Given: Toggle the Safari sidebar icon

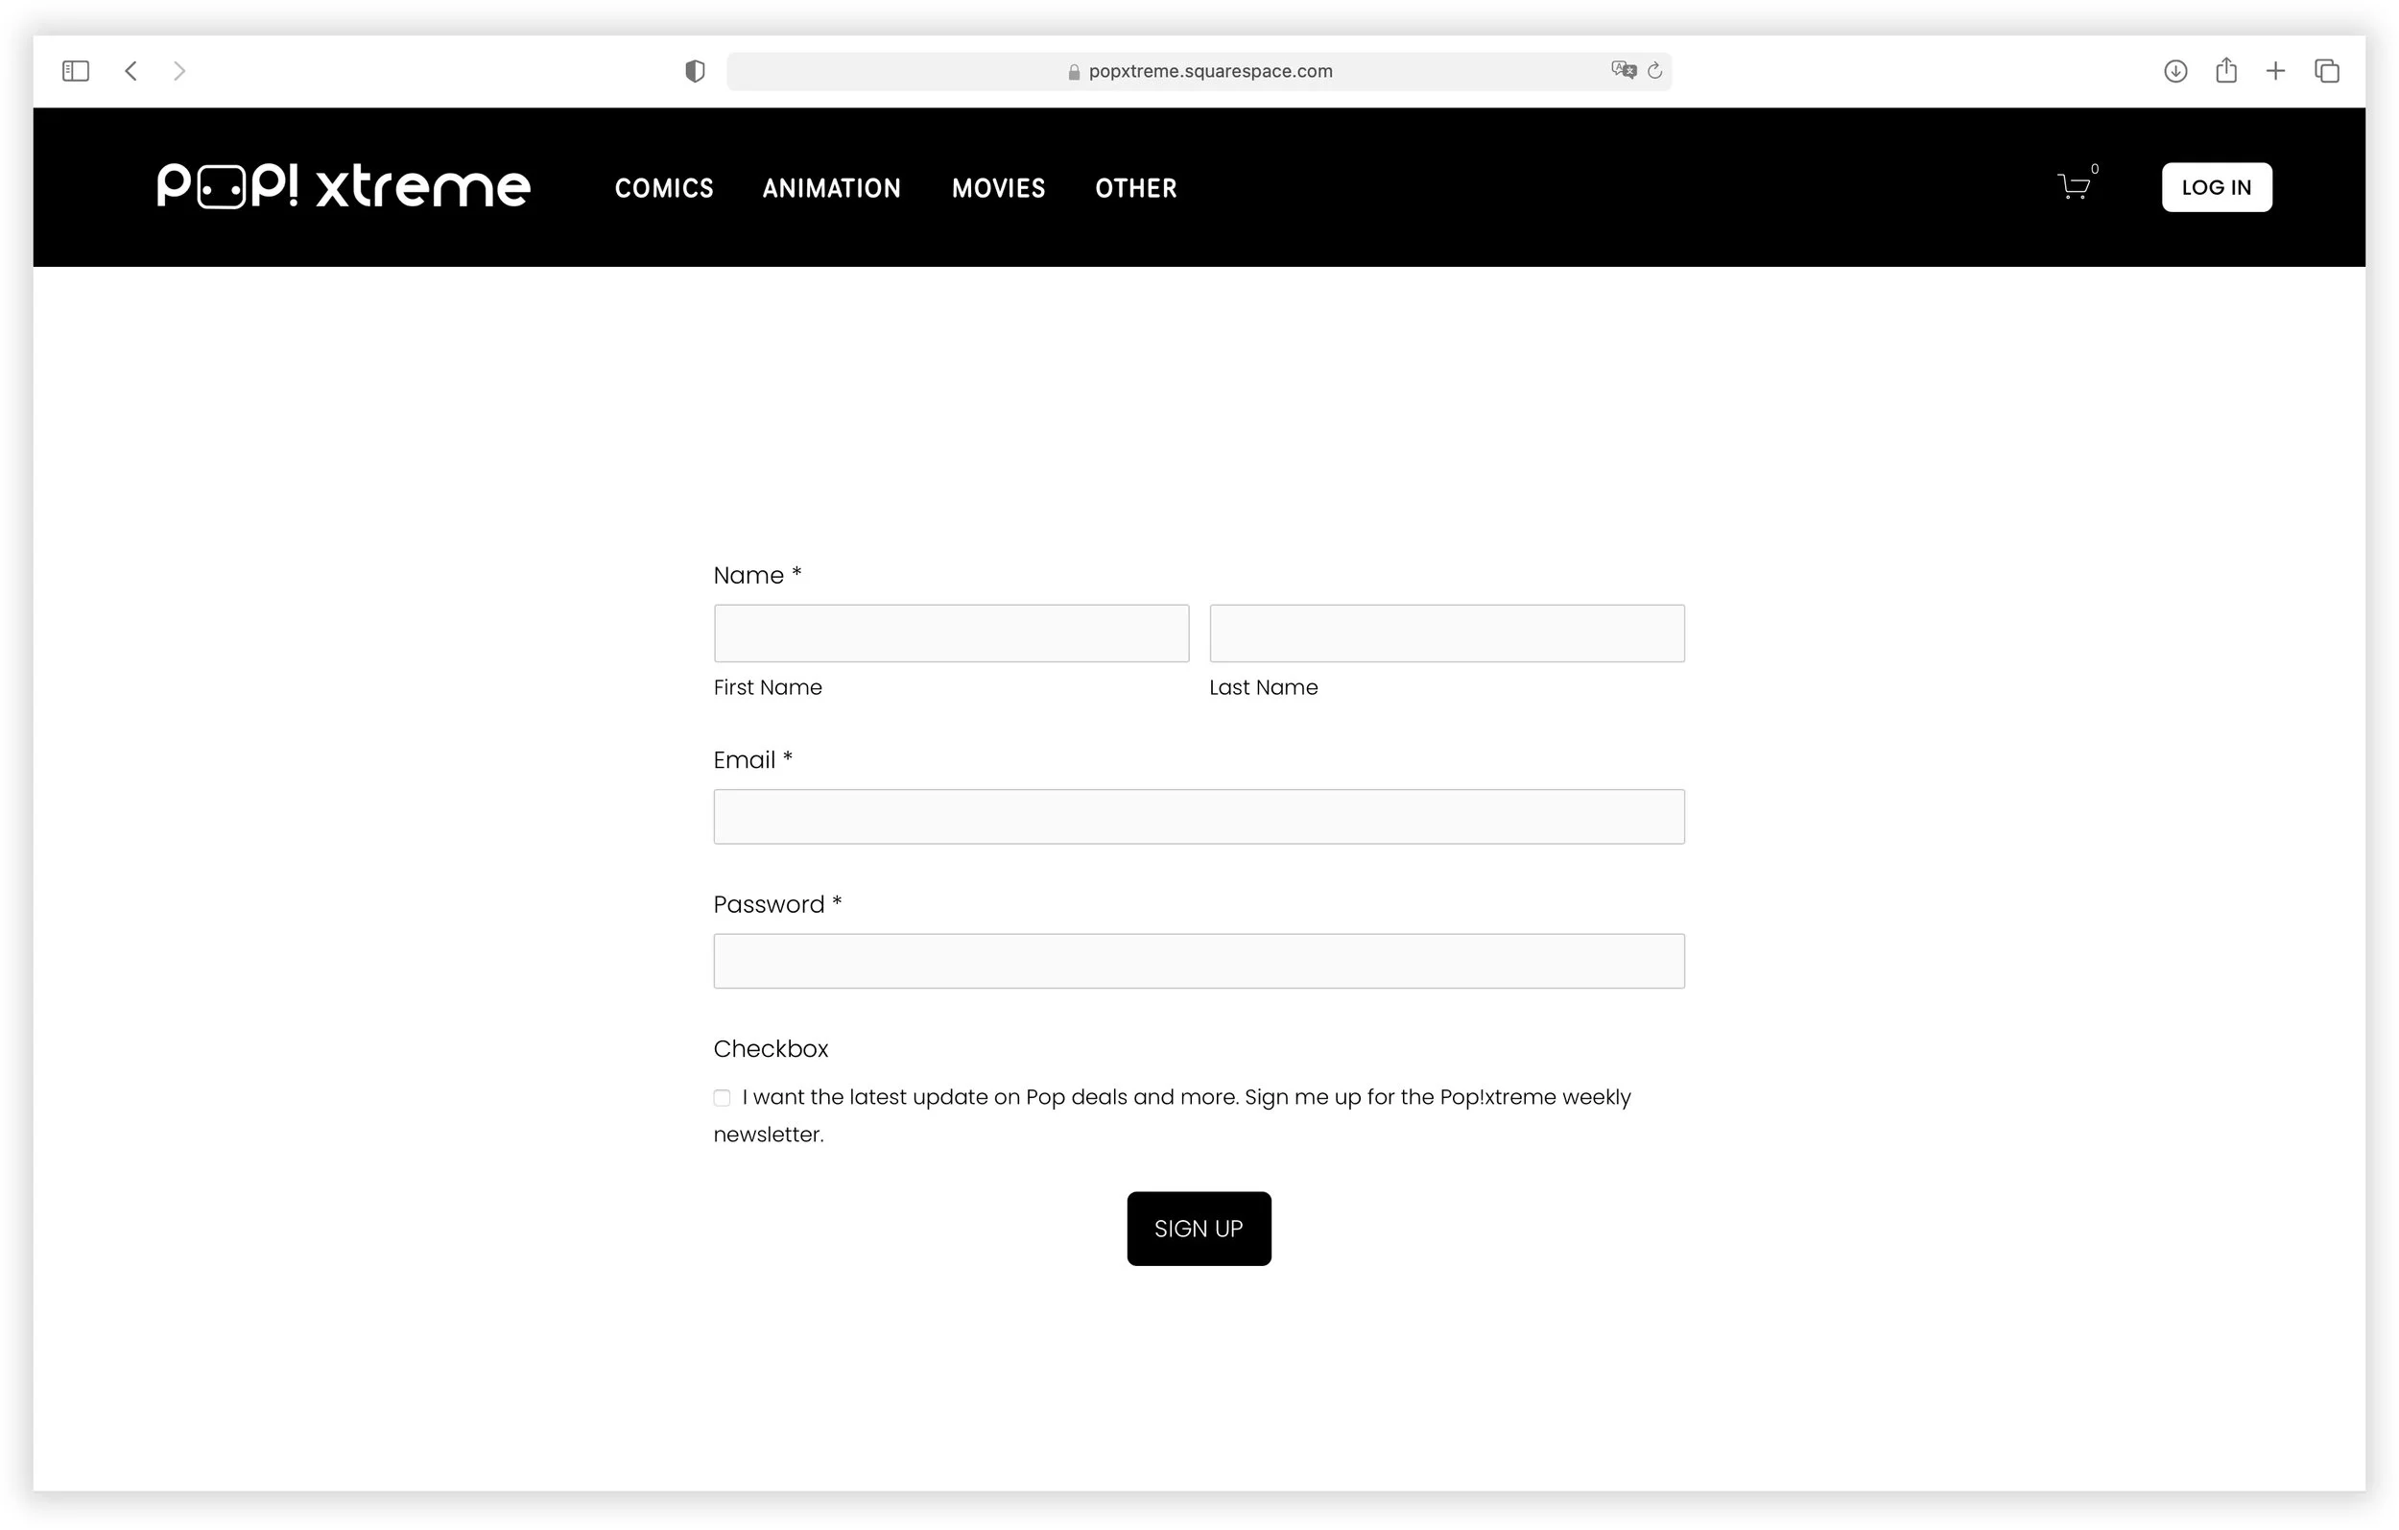Looking at the screenshot, I should 76,71.
